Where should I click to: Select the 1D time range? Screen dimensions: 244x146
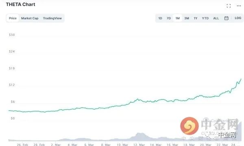click(160, 18)
